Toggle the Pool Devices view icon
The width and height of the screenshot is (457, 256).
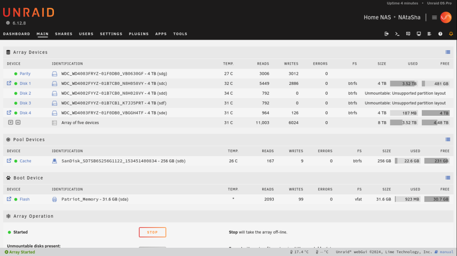pyautogui.click(x=448, y=139)
